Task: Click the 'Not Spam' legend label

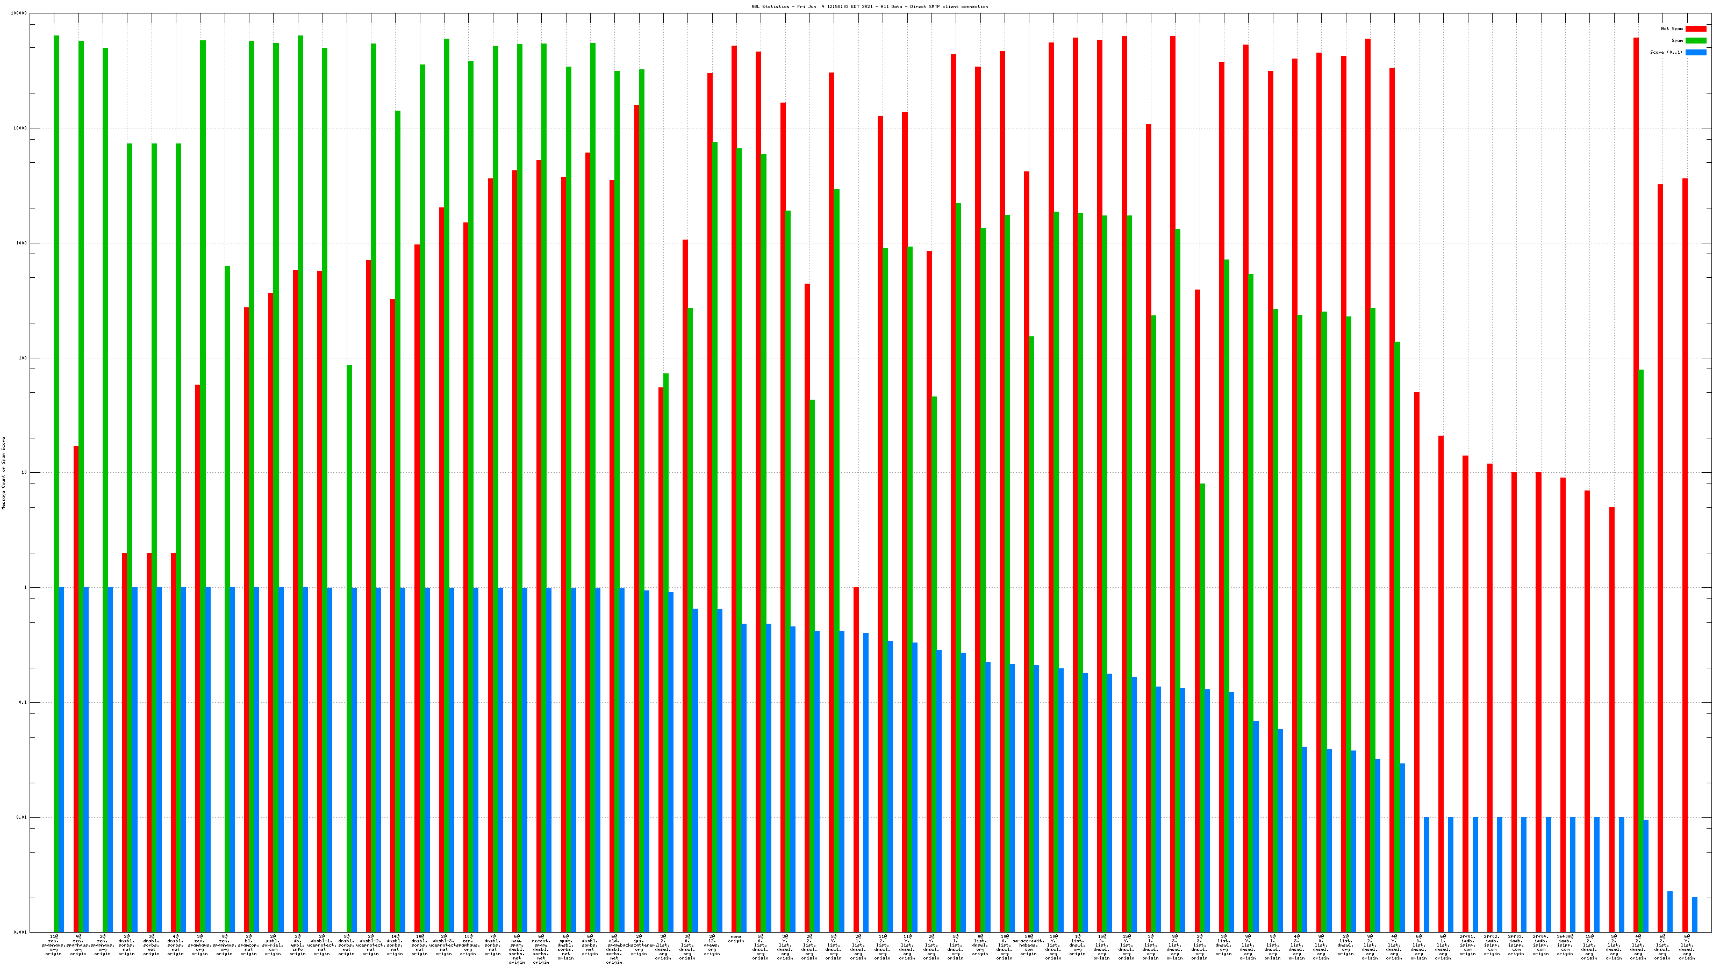Action: pos(1672,28)
